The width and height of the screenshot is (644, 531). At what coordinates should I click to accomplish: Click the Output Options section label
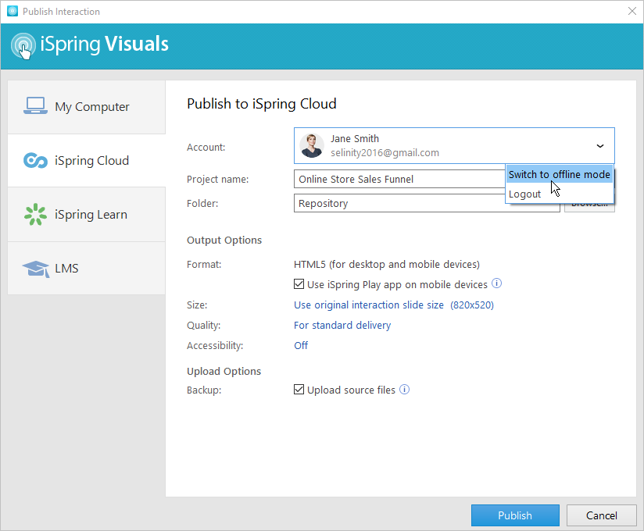(224, 240)
